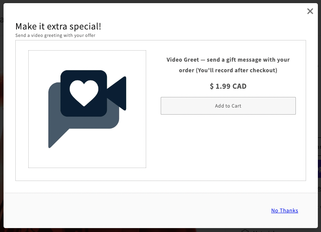
Task: Click the white heart in the camera icon
Action: coord(84,93)
